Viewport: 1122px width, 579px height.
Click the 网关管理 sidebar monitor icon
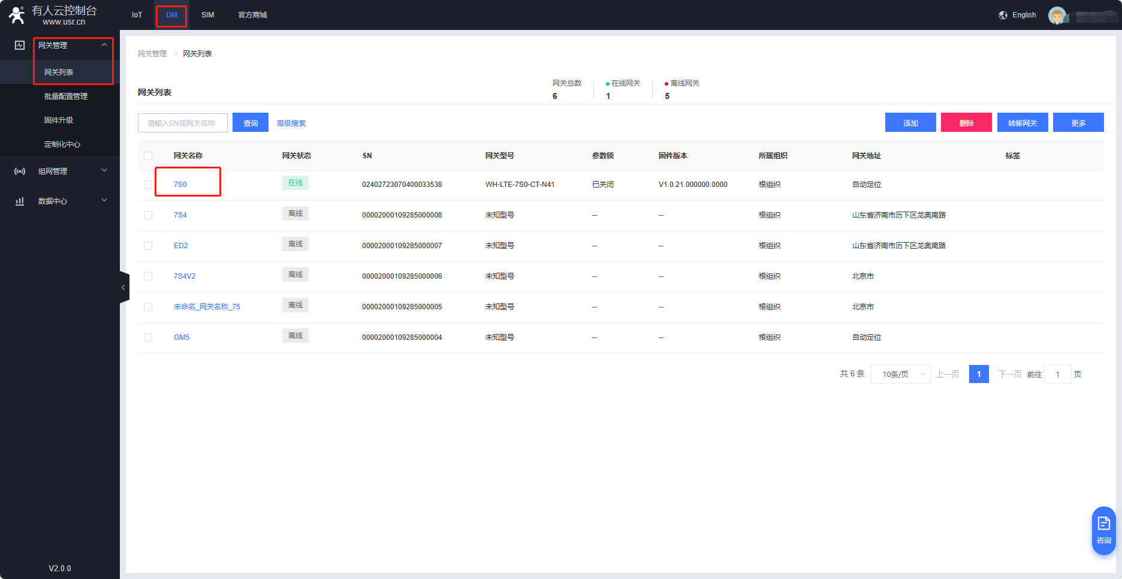click(20, 46)
